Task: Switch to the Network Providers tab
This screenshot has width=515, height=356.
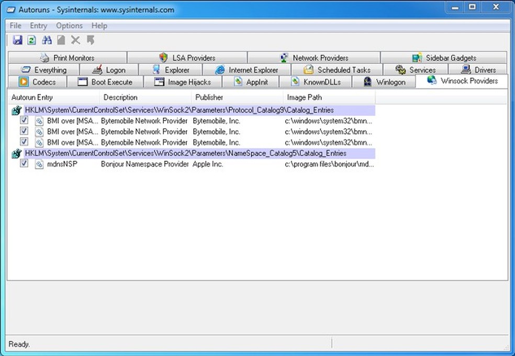Action: (x=314, y=58)
